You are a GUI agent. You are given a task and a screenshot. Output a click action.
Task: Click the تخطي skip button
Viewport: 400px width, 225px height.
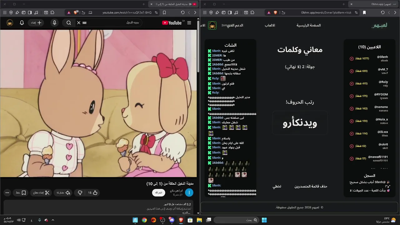(277, 186)
